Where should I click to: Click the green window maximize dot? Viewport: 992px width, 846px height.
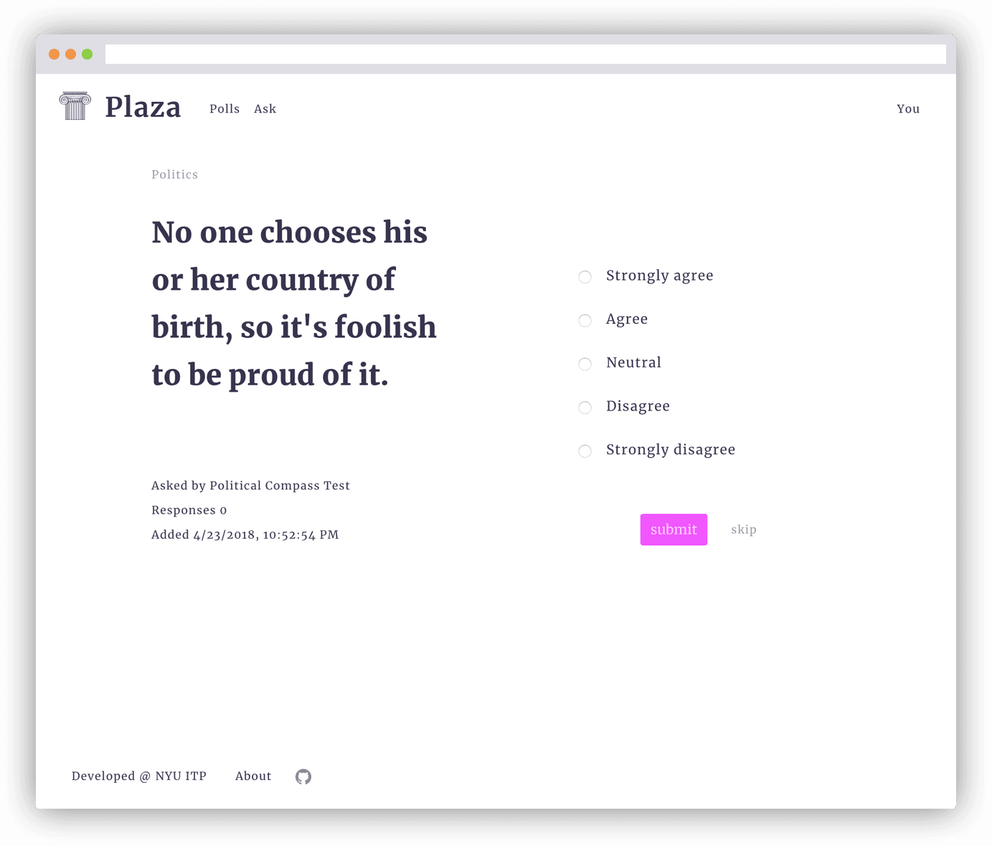(87, 54)
